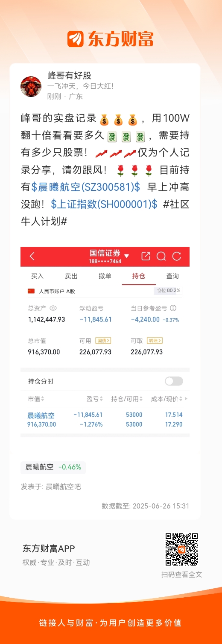Toggle the eye icon beside 总资产

tap(53, 308)
